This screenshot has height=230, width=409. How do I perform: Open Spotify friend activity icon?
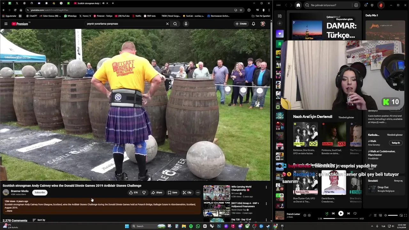[372, 5]
